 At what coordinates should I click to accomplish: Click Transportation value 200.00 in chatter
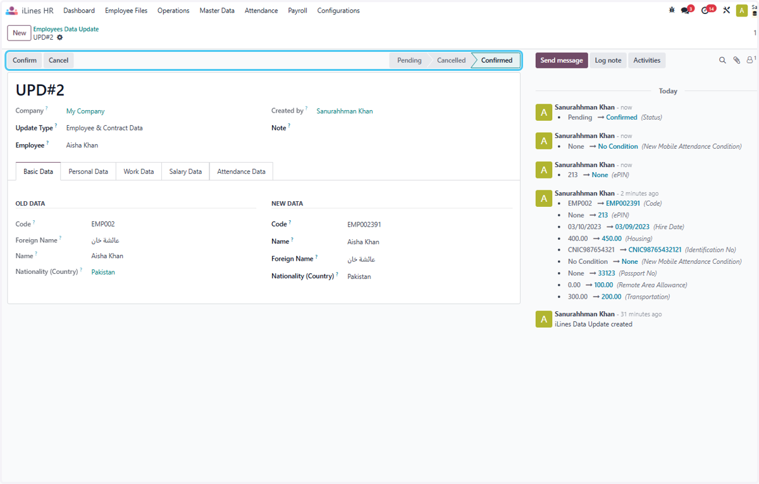[x=612, y=297]
